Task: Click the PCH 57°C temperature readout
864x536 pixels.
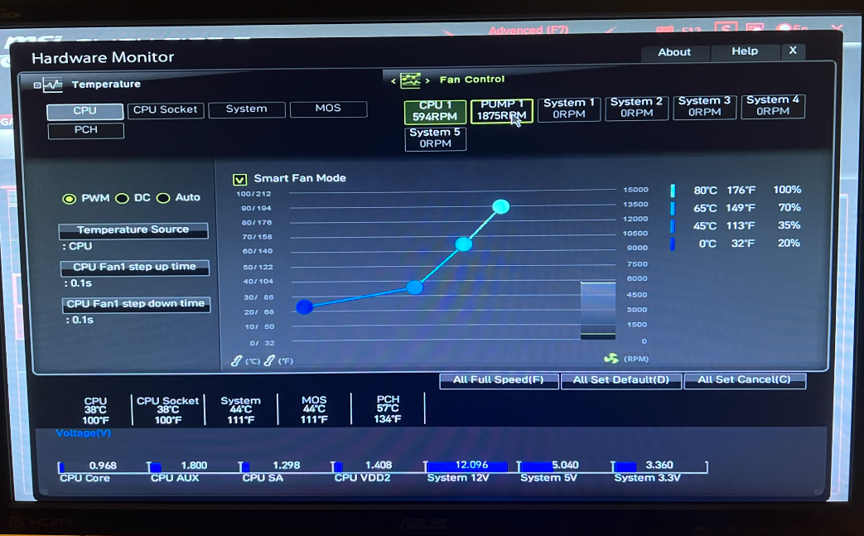Action: tap(388, 408)
